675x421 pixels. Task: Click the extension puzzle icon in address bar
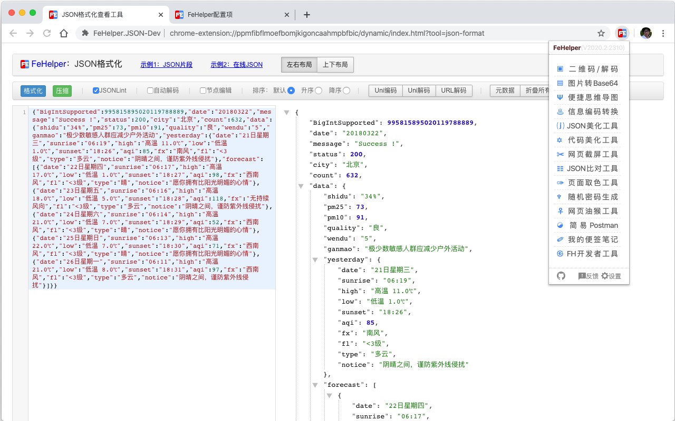click(x=85, y=33)
